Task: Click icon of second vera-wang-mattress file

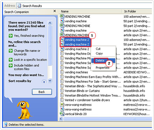Action: click(62, 109)
